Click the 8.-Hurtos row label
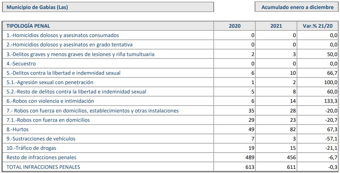This screenshot has width=340, height=173. point(18,129)
